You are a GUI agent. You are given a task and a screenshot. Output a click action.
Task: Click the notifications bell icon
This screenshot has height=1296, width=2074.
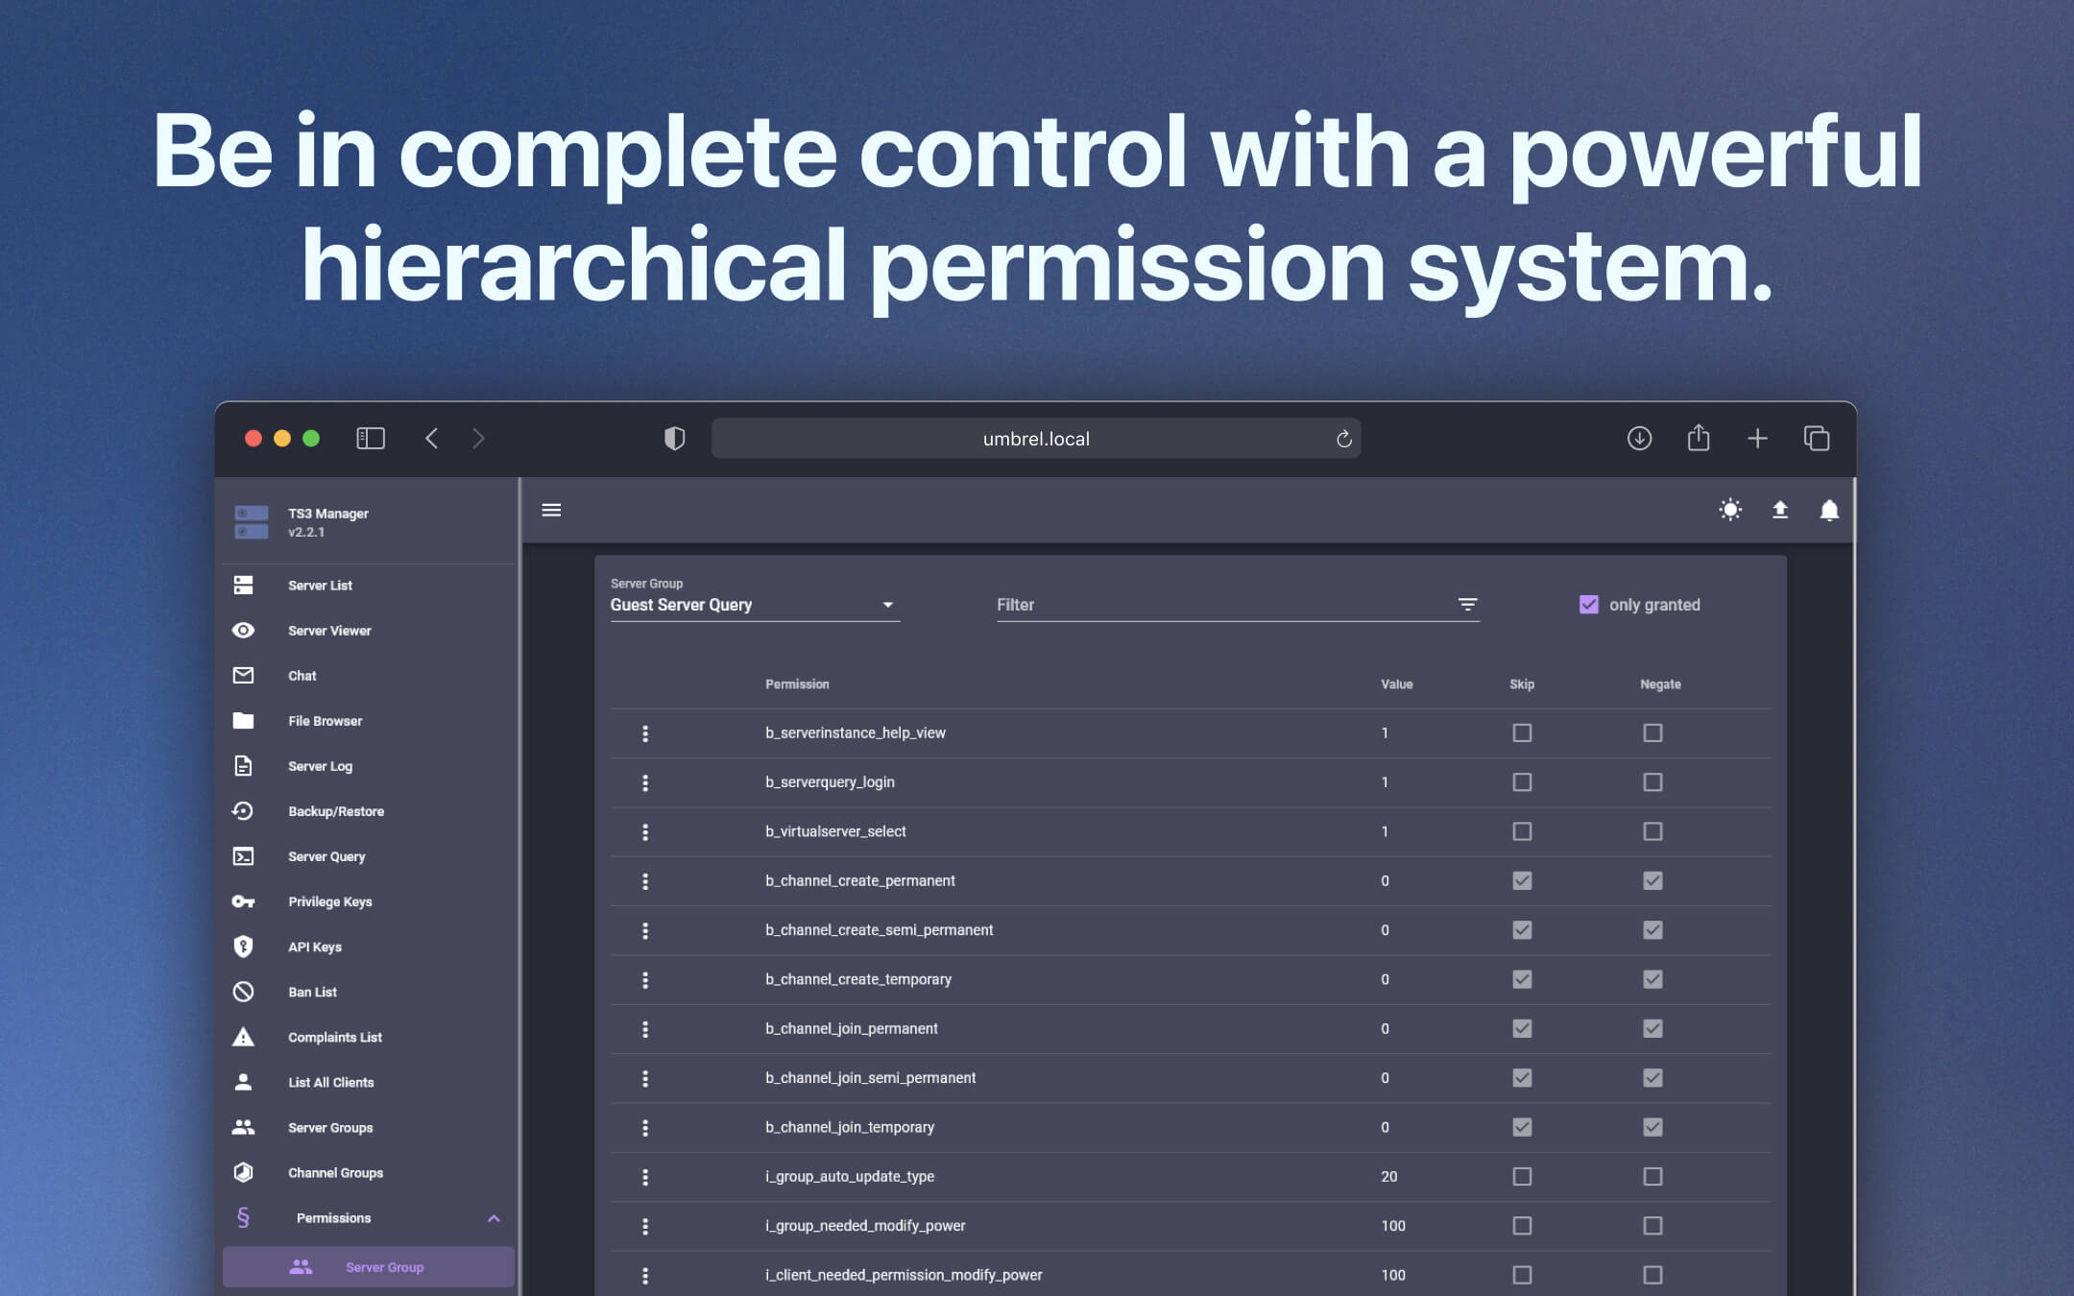click(x=1829, y=510)
